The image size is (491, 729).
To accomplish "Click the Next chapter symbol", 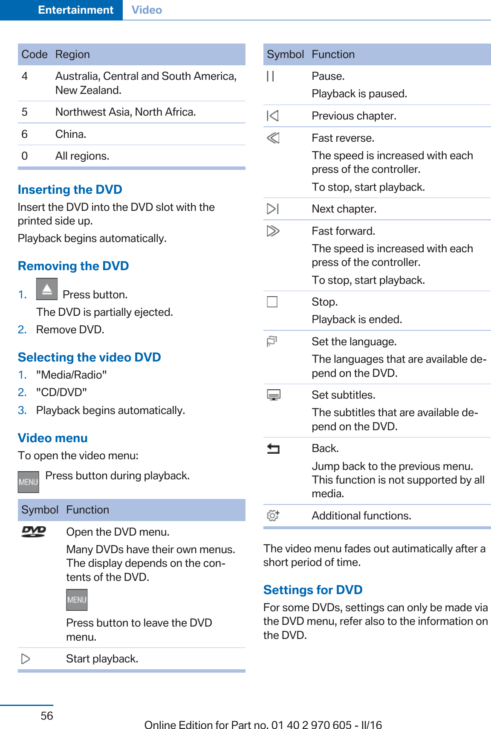I will 273,209.
